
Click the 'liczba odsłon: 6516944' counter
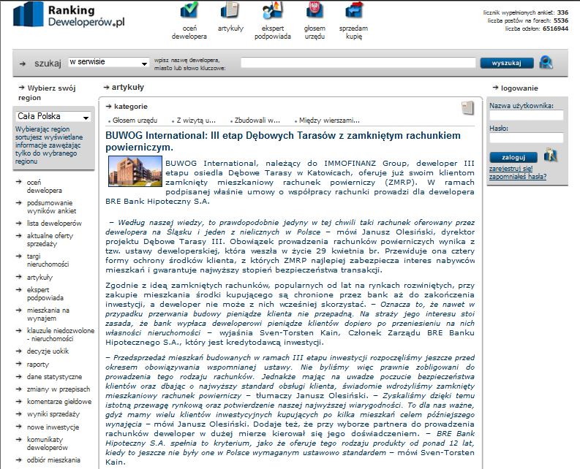click(x=537, y=28)
